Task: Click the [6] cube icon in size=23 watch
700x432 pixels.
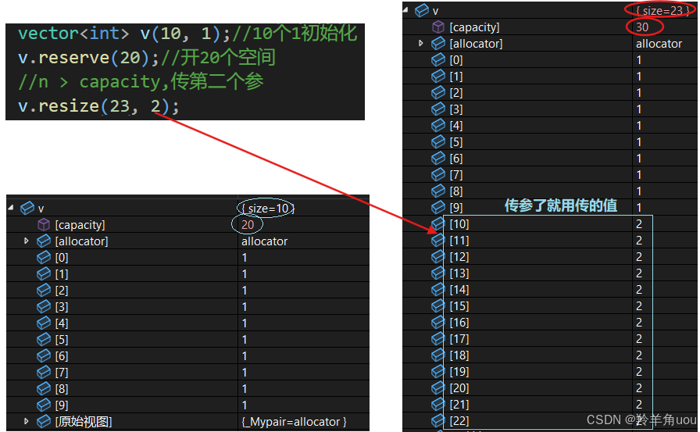Action: tap(438, 159)
